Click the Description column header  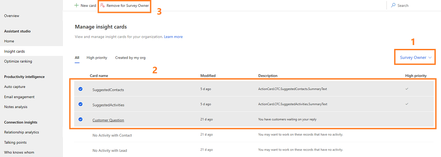click(268, 75)
